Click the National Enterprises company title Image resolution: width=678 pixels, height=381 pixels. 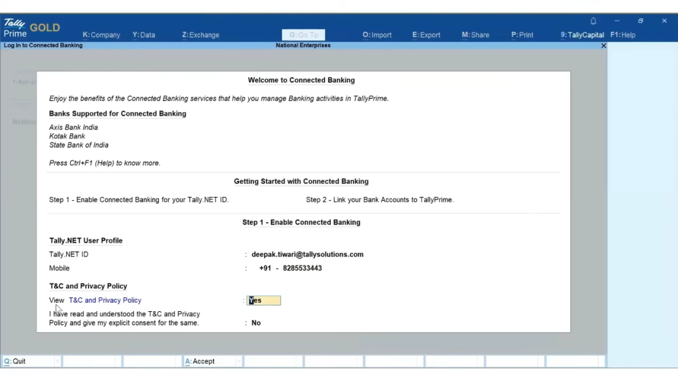[303, 45]
